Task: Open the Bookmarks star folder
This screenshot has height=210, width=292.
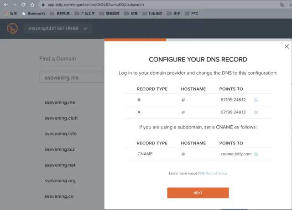Action: coord(33,13)
